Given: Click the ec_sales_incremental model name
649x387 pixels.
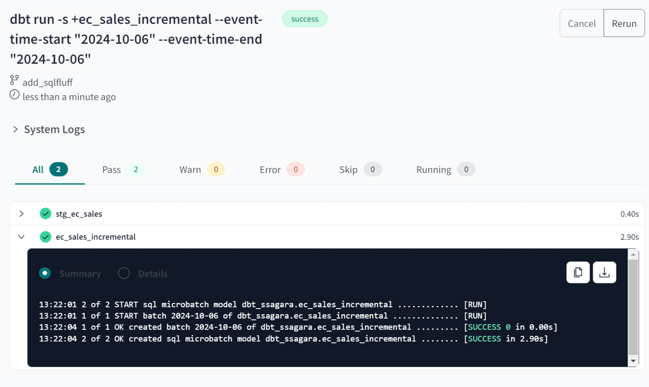Looking at the screenshot, I should coord(96,237).
